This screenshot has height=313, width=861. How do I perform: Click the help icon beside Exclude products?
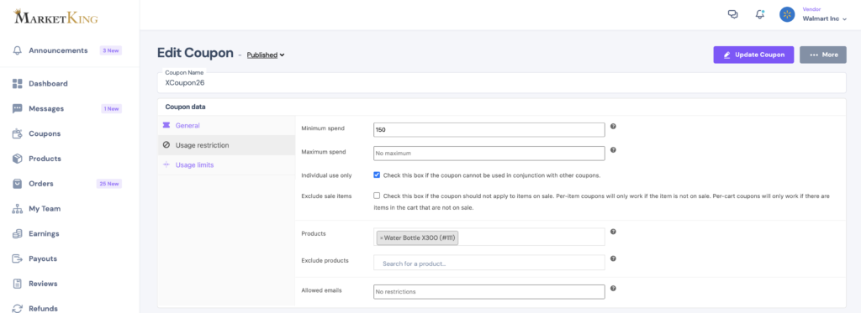(x=613, y=258)
